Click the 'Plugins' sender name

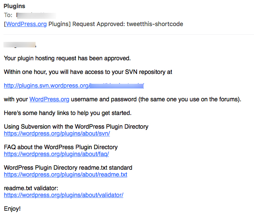pyautogui.click(x=15, y=6)
